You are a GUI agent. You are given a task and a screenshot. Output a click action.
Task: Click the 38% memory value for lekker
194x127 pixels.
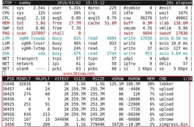pos(151,84)
